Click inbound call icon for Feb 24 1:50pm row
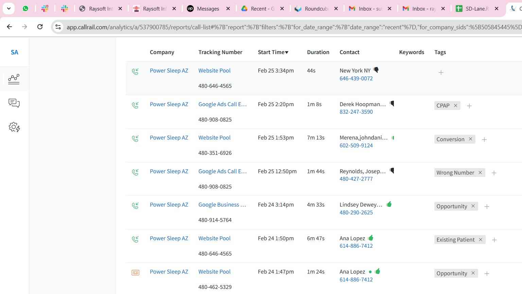This screenshot has height=294, width=522. click(x=135, y=239)
